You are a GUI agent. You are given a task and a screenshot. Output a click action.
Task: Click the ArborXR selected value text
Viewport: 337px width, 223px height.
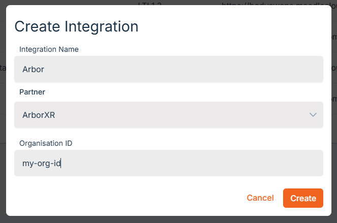coord(39,115)
